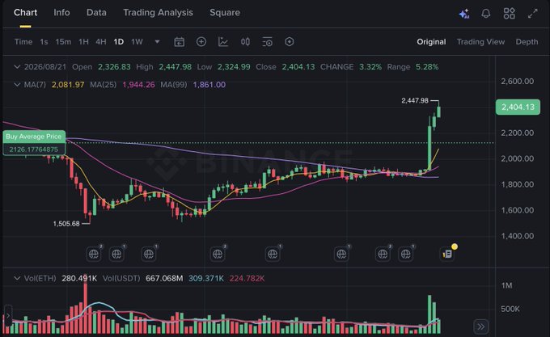Image resolution: width=550 pixels, height=337 pixels.
Task: Open the Trading Analysis tab
Action: pyautogui.click(x=158, y=13)
